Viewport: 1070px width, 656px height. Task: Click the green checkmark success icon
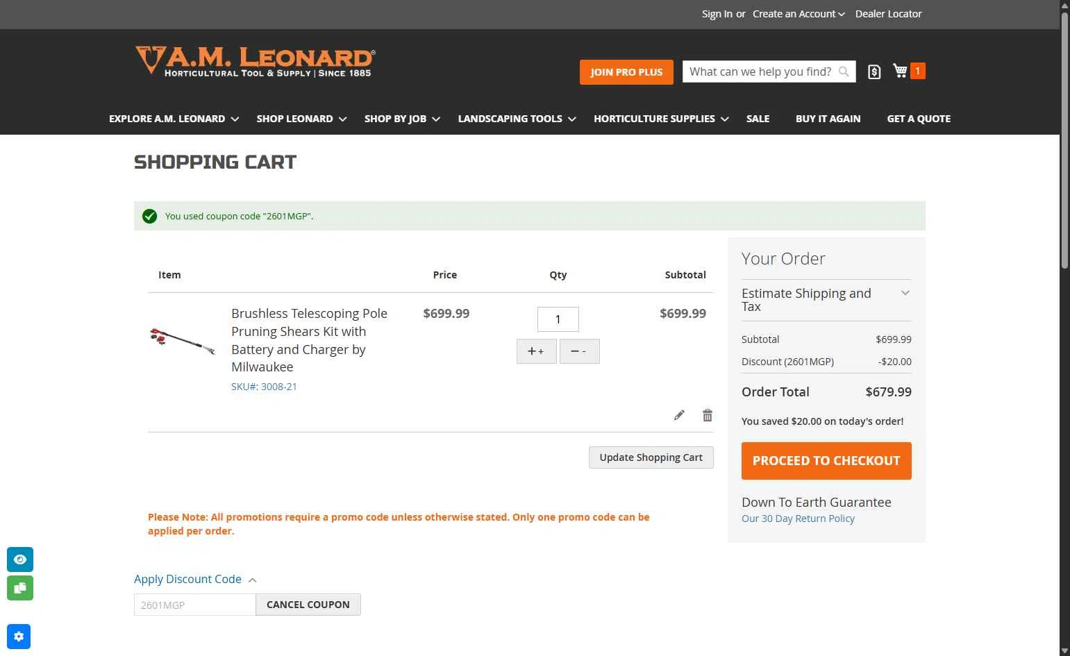[149, 216]
